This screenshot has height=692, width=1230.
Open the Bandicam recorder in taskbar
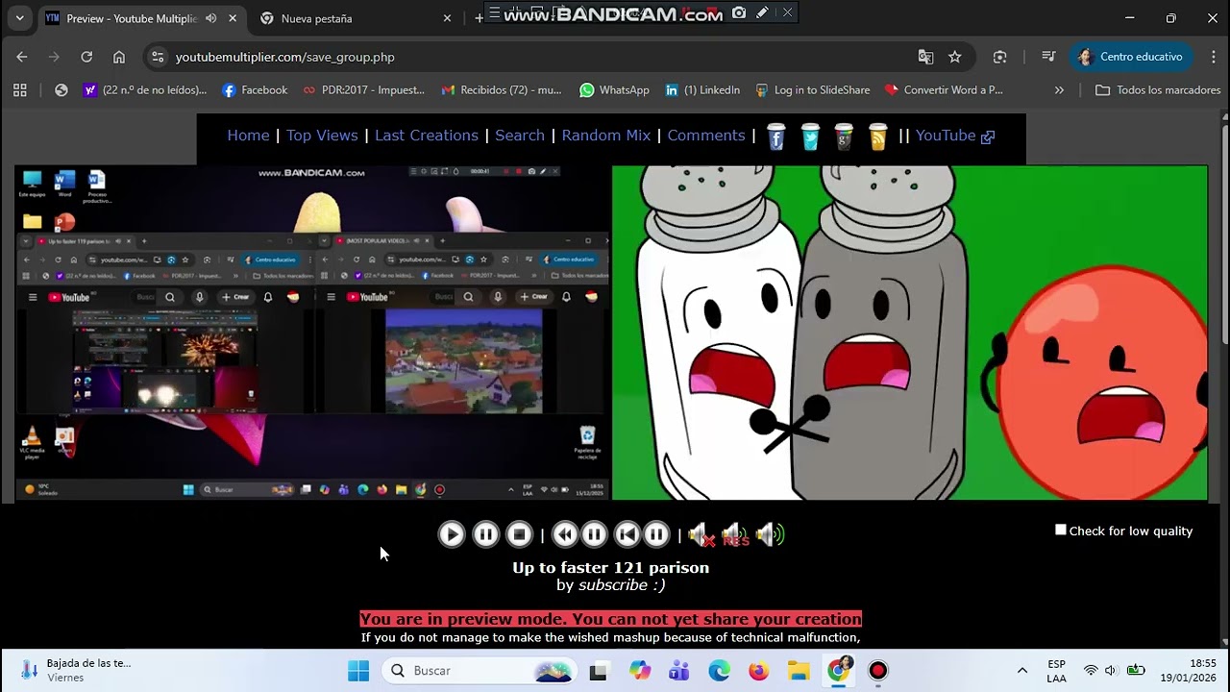tap(878, 671)
